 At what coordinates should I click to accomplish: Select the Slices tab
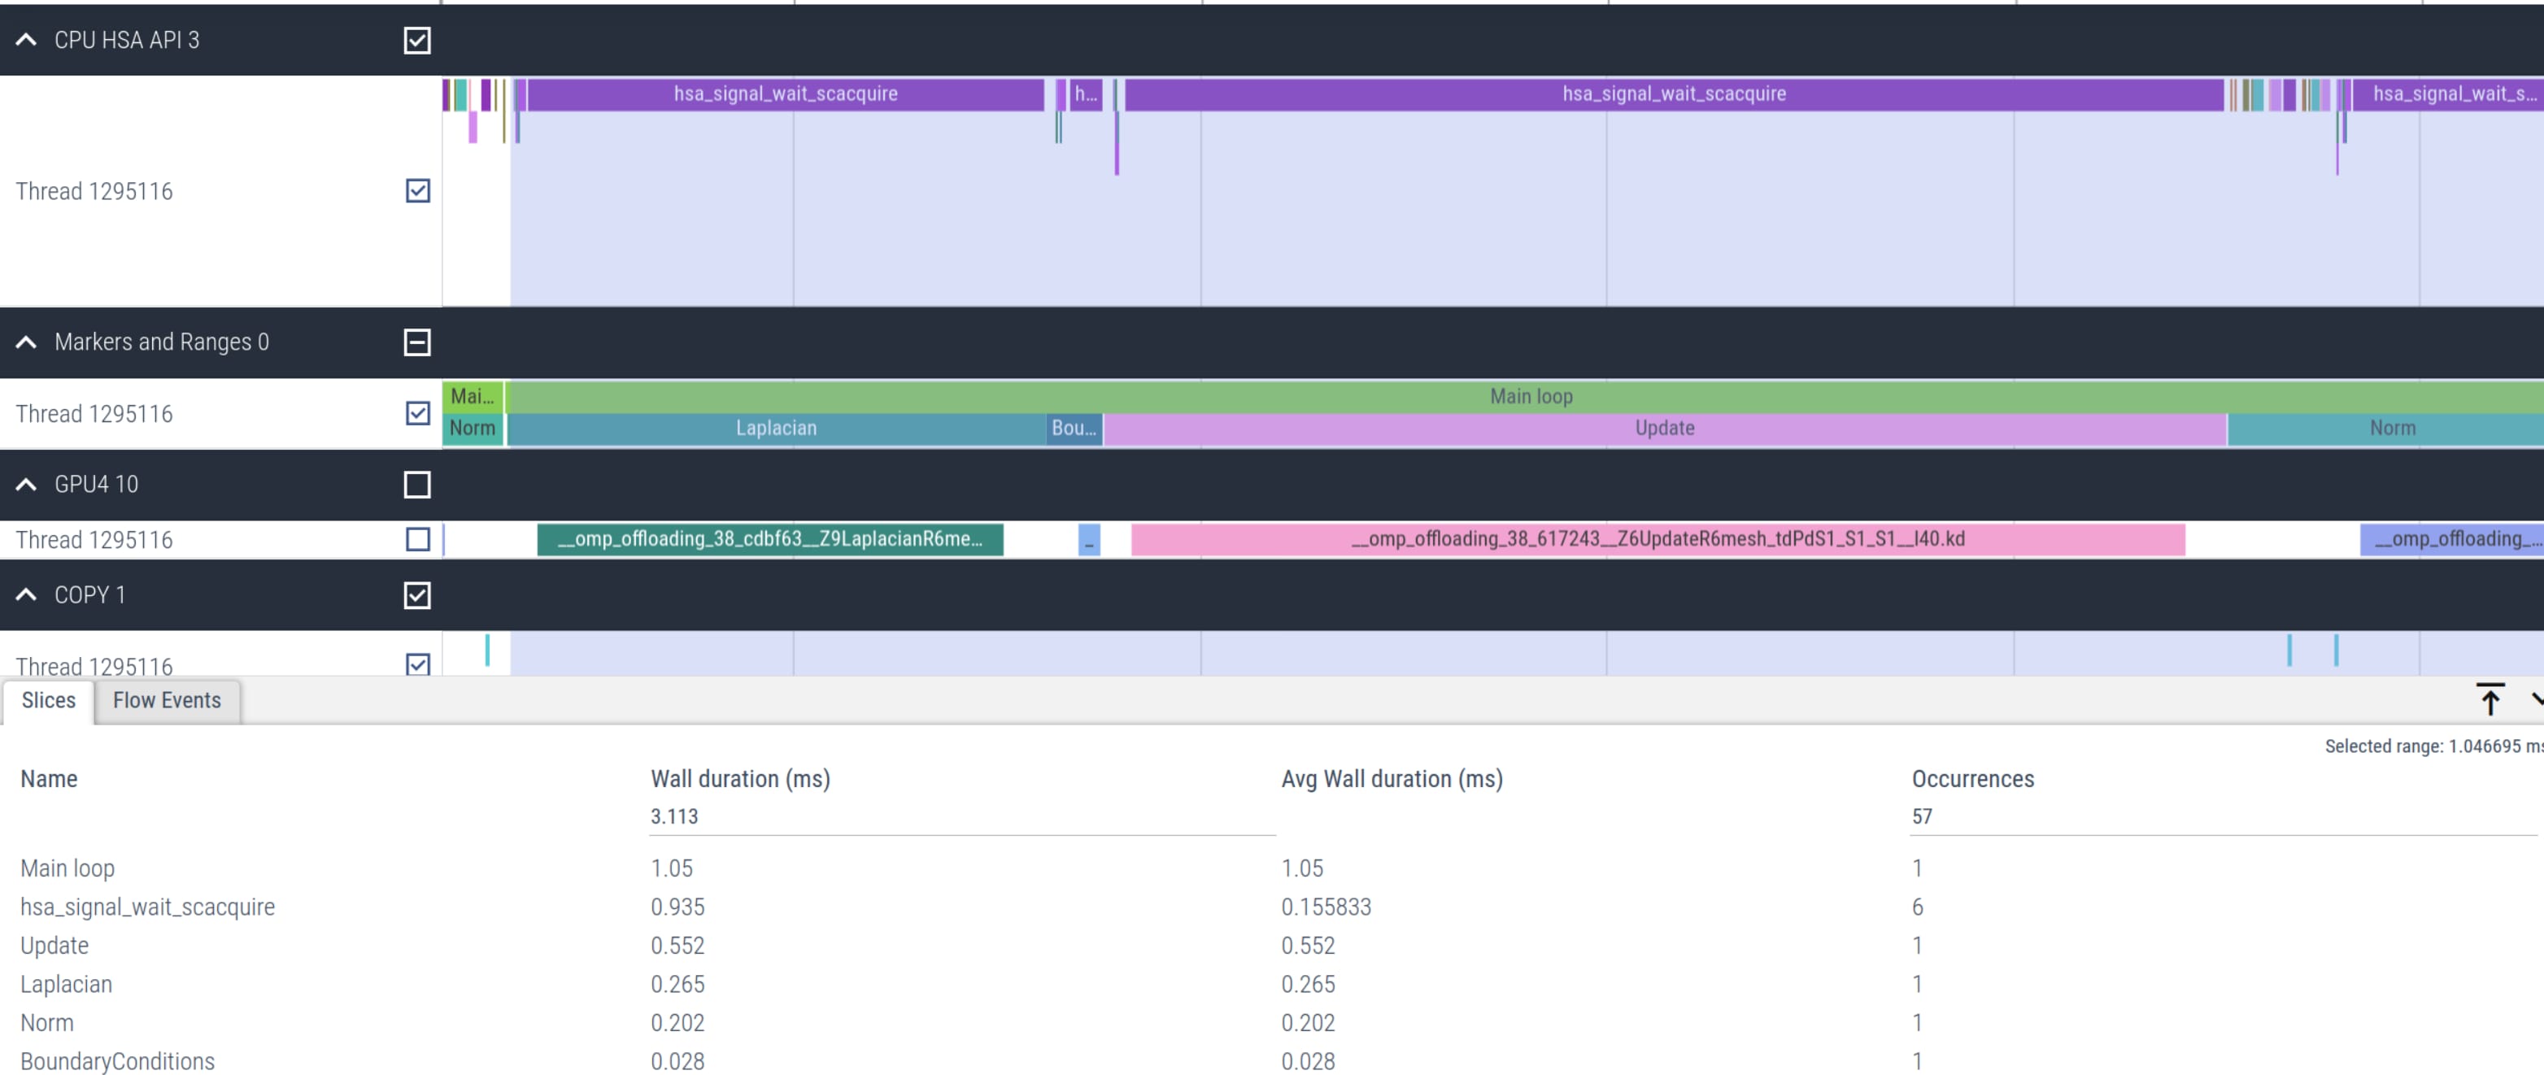click(49, 701)
